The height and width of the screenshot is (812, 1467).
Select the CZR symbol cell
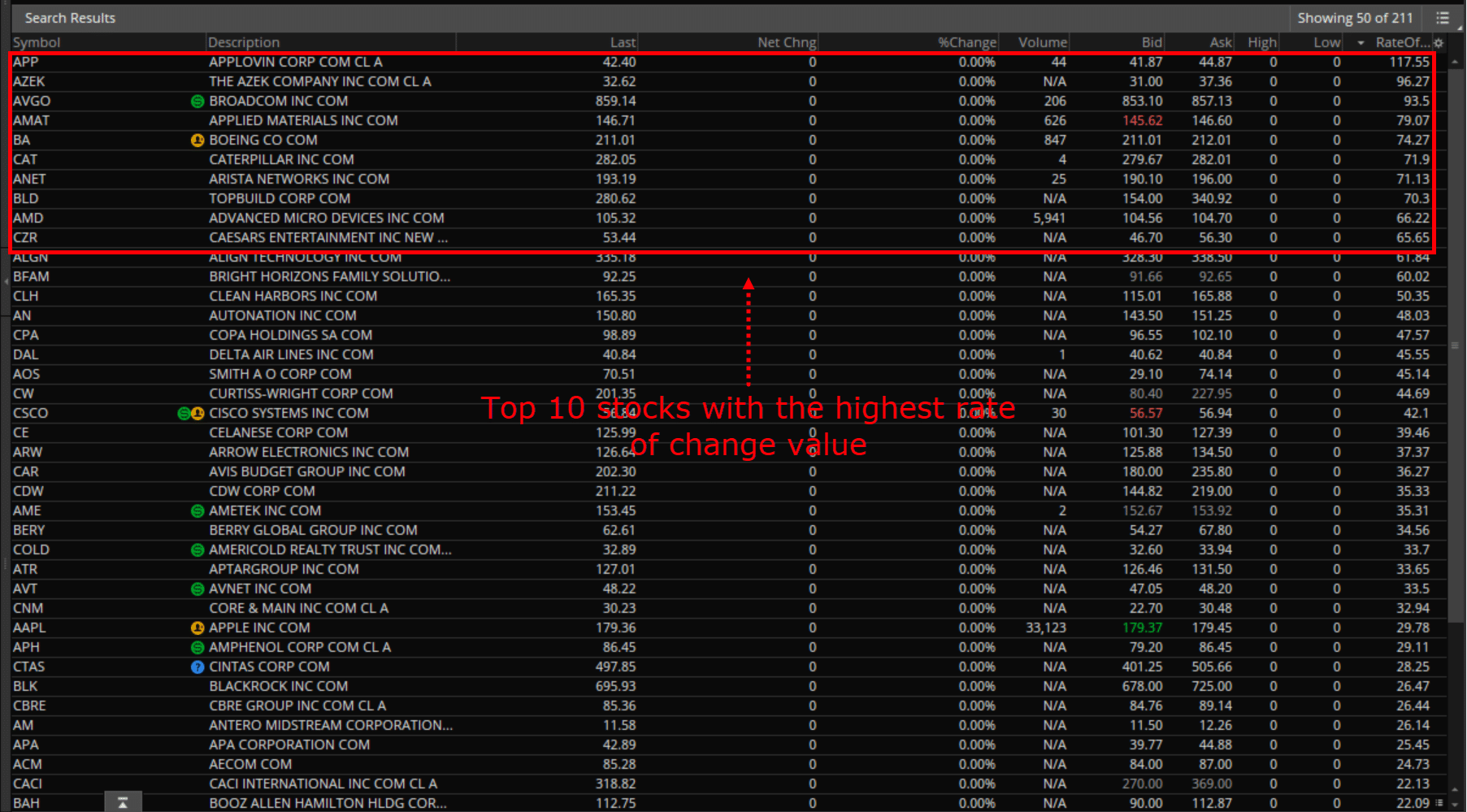[25, 237]
